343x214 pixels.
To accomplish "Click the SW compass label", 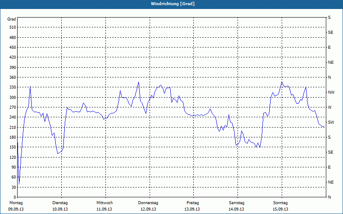I will click(331, 122).
